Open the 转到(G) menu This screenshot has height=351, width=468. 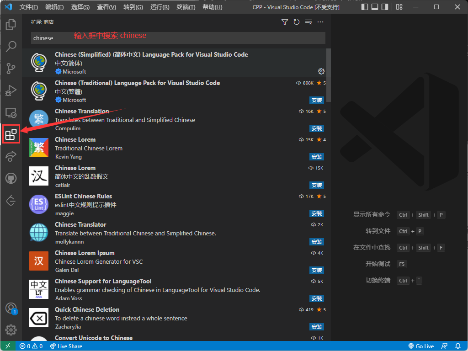click(x=133, y=7)
